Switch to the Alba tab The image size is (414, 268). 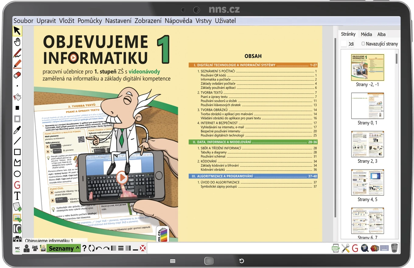[x=381, y=34]
